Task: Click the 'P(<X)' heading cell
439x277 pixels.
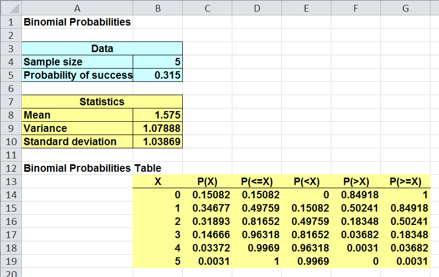Action: (x=306, y=181)
